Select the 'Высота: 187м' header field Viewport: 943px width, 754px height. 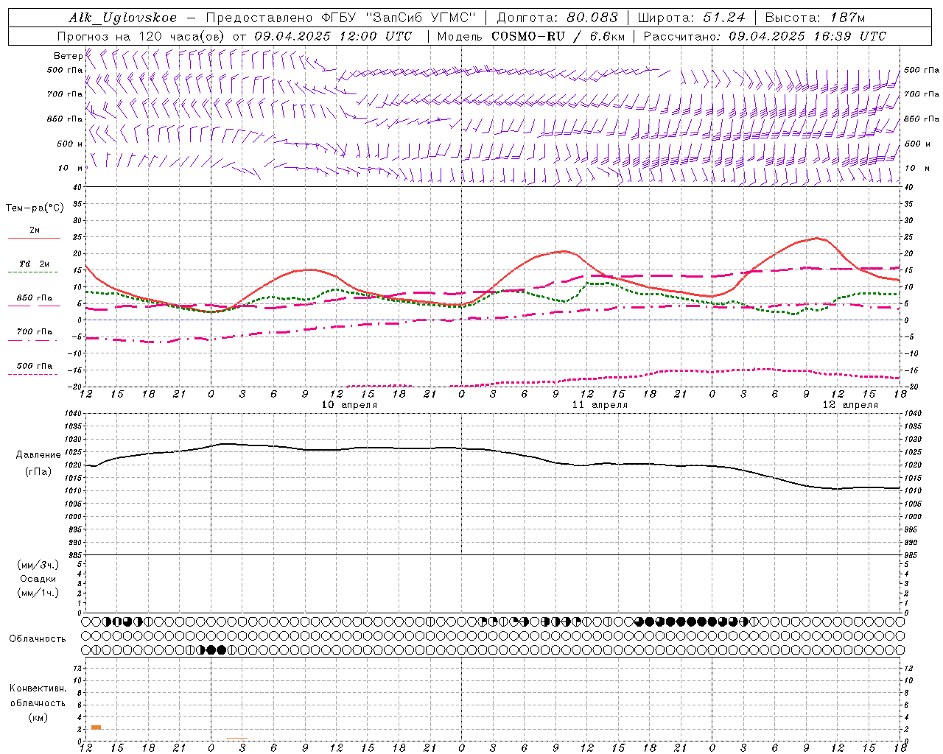pyautogui.click(x=815, y=18)
